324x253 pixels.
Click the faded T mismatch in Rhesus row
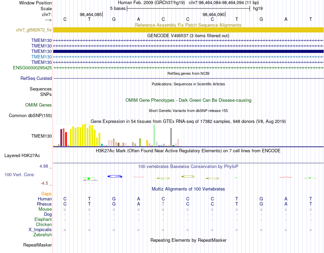click(x=163, y=204)
